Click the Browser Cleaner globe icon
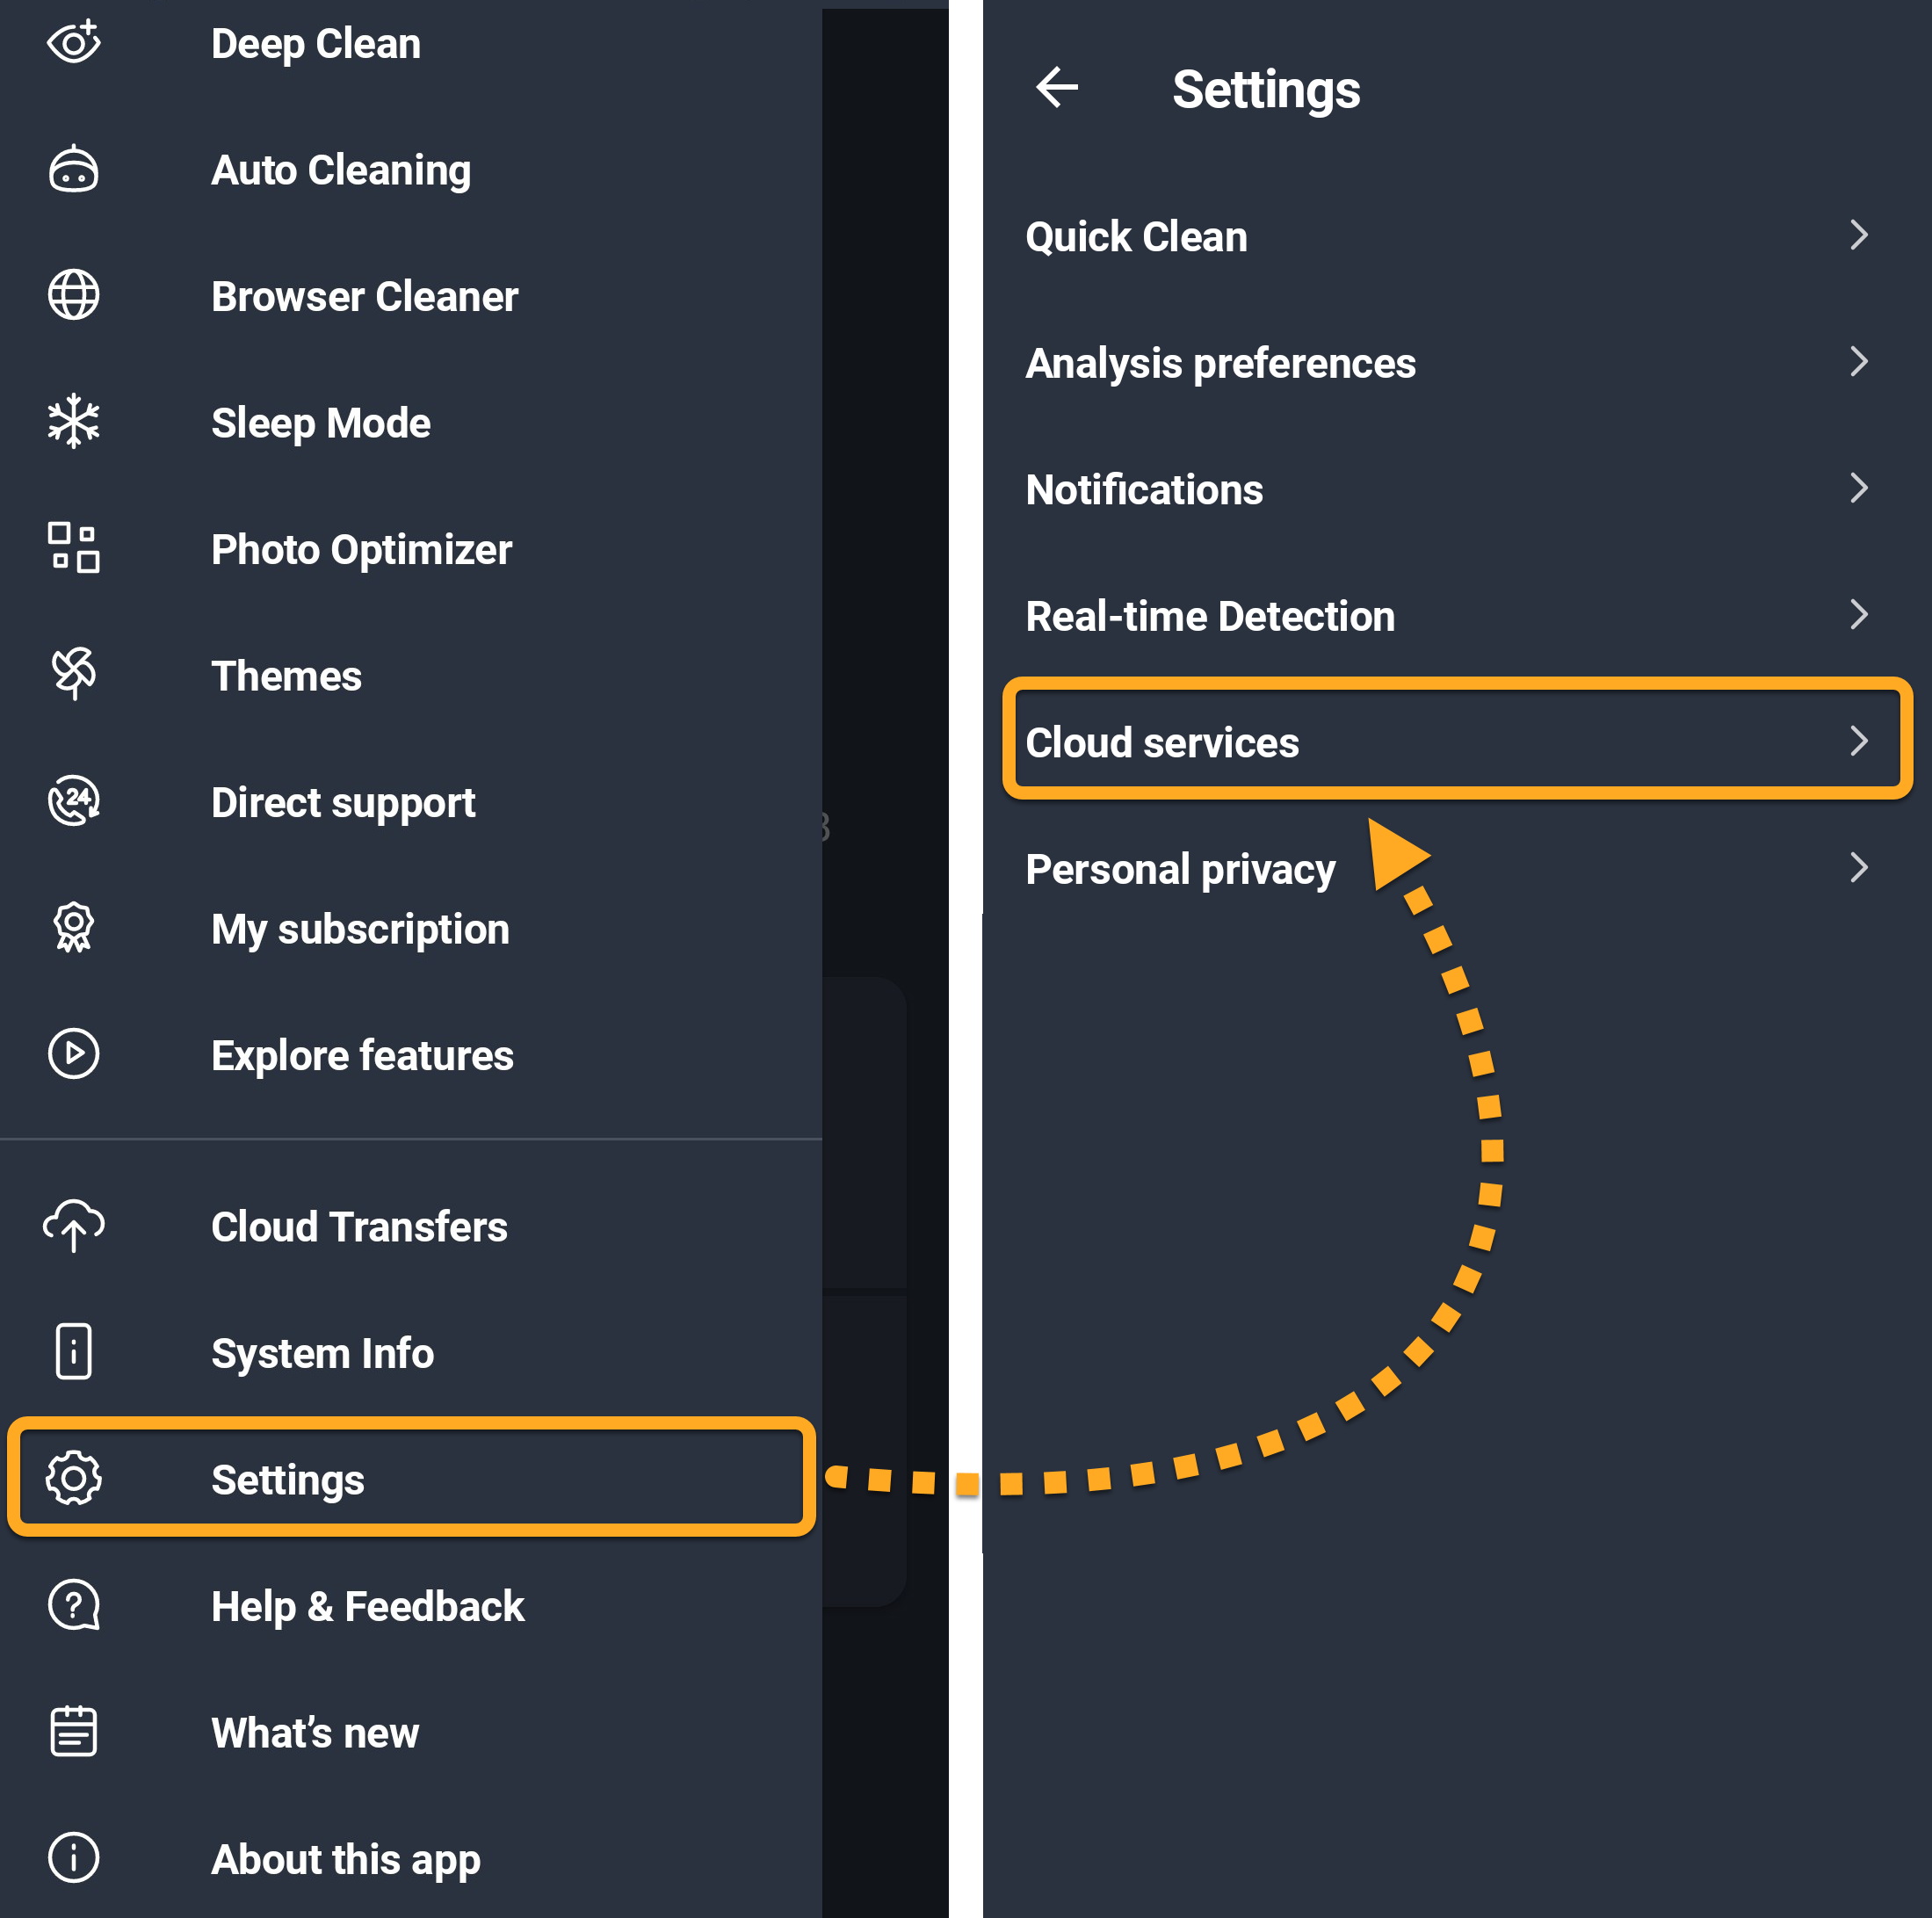Image resolution: width=1932 pixels, height=1918 pixels. tap(74, 296)
